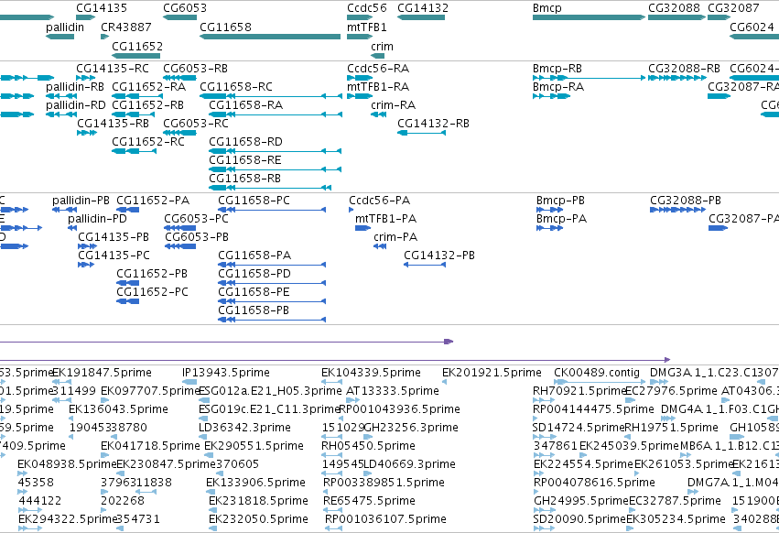
Task: Select transcript pallidin-RD
Action: pyautogui.click(x=61, y=114)
